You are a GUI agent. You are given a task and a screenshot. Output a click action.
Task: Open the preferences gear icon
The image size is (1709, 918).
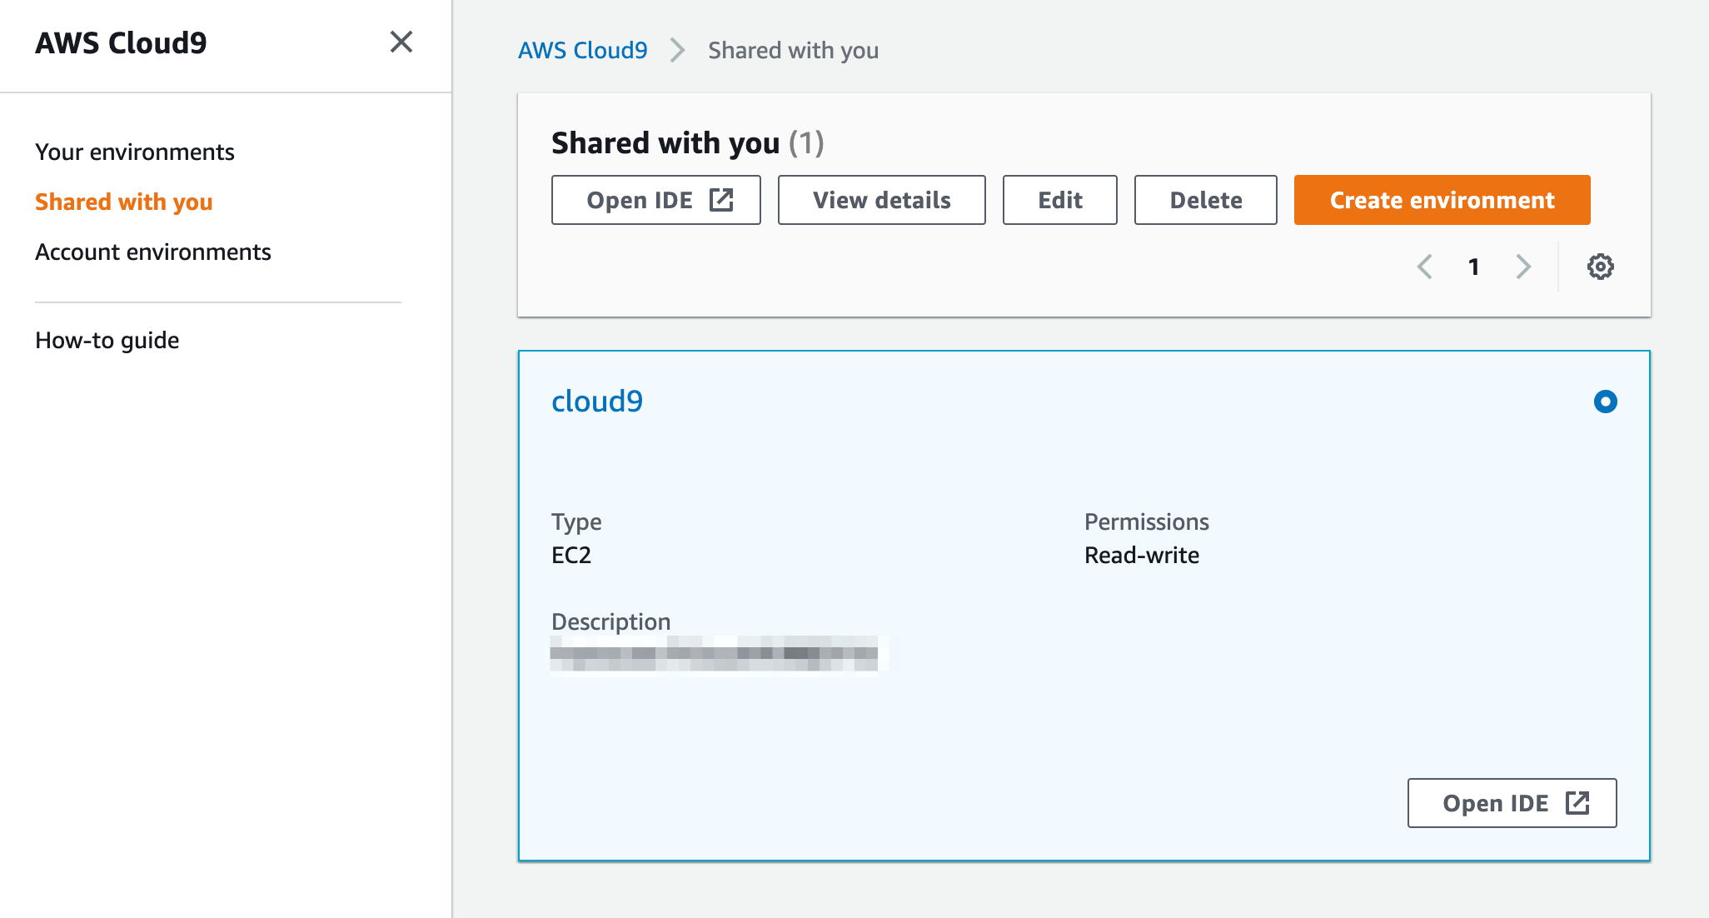pos(1600,267)
